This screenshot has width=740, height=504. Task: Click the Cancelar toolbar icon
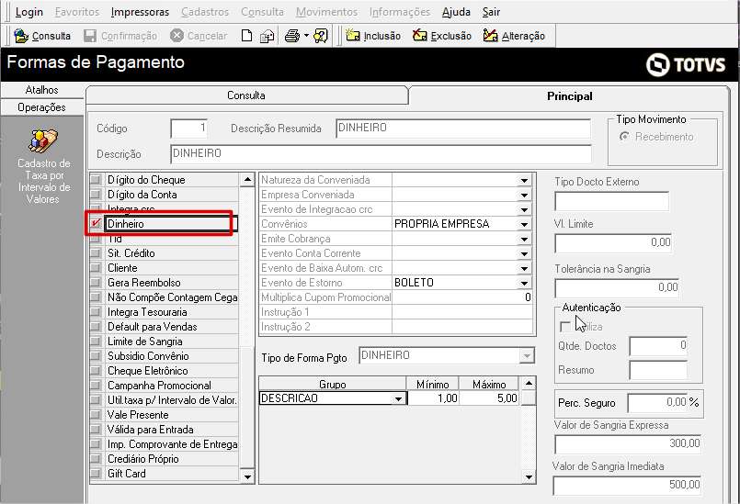pyautogui.click(x=176, y=36)
